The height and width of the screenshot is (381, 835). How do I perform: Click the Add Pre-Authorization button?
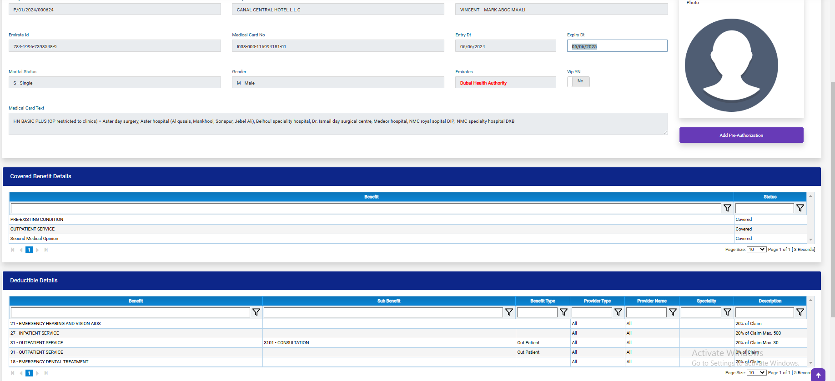[x=741, y=135]
